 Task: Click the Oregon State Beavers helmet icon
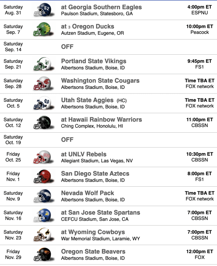coord(44,254)
